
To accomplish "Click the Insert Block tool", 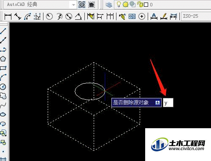I will pyautogui.click(x=3, y=133).
